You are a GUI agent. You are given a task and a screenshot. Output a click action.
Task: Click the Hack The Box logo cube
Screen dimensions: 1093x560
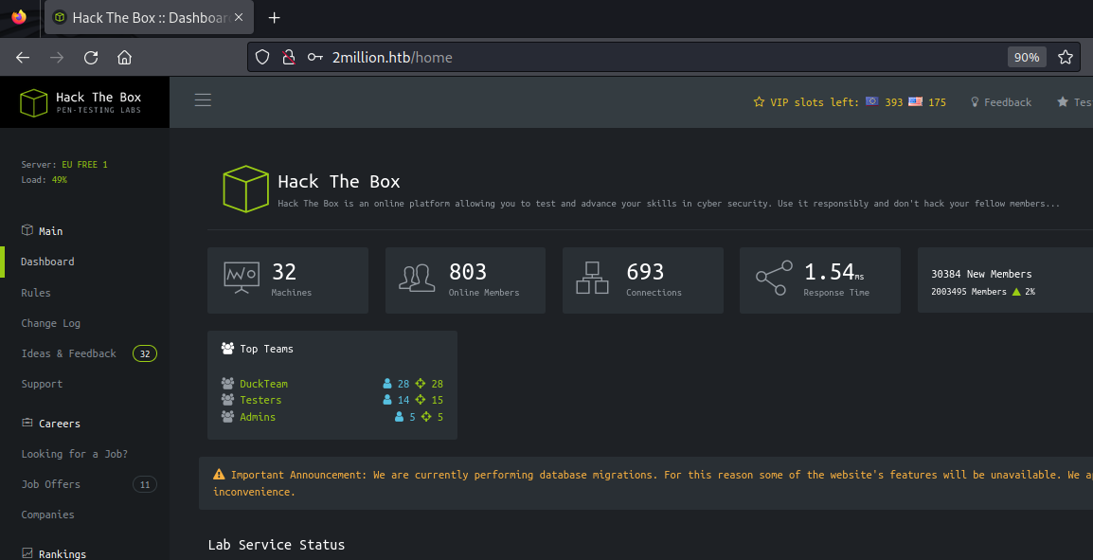point(34,102)
